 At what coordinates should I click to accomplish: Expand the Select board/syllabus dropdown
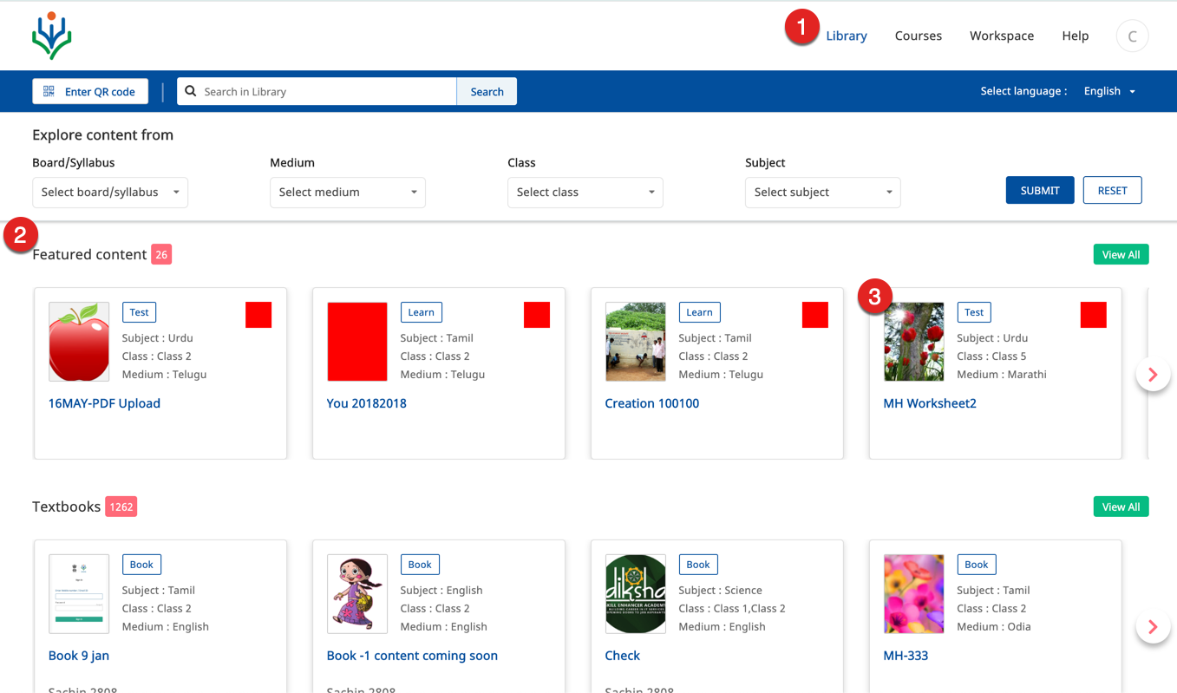coord(110,193)
